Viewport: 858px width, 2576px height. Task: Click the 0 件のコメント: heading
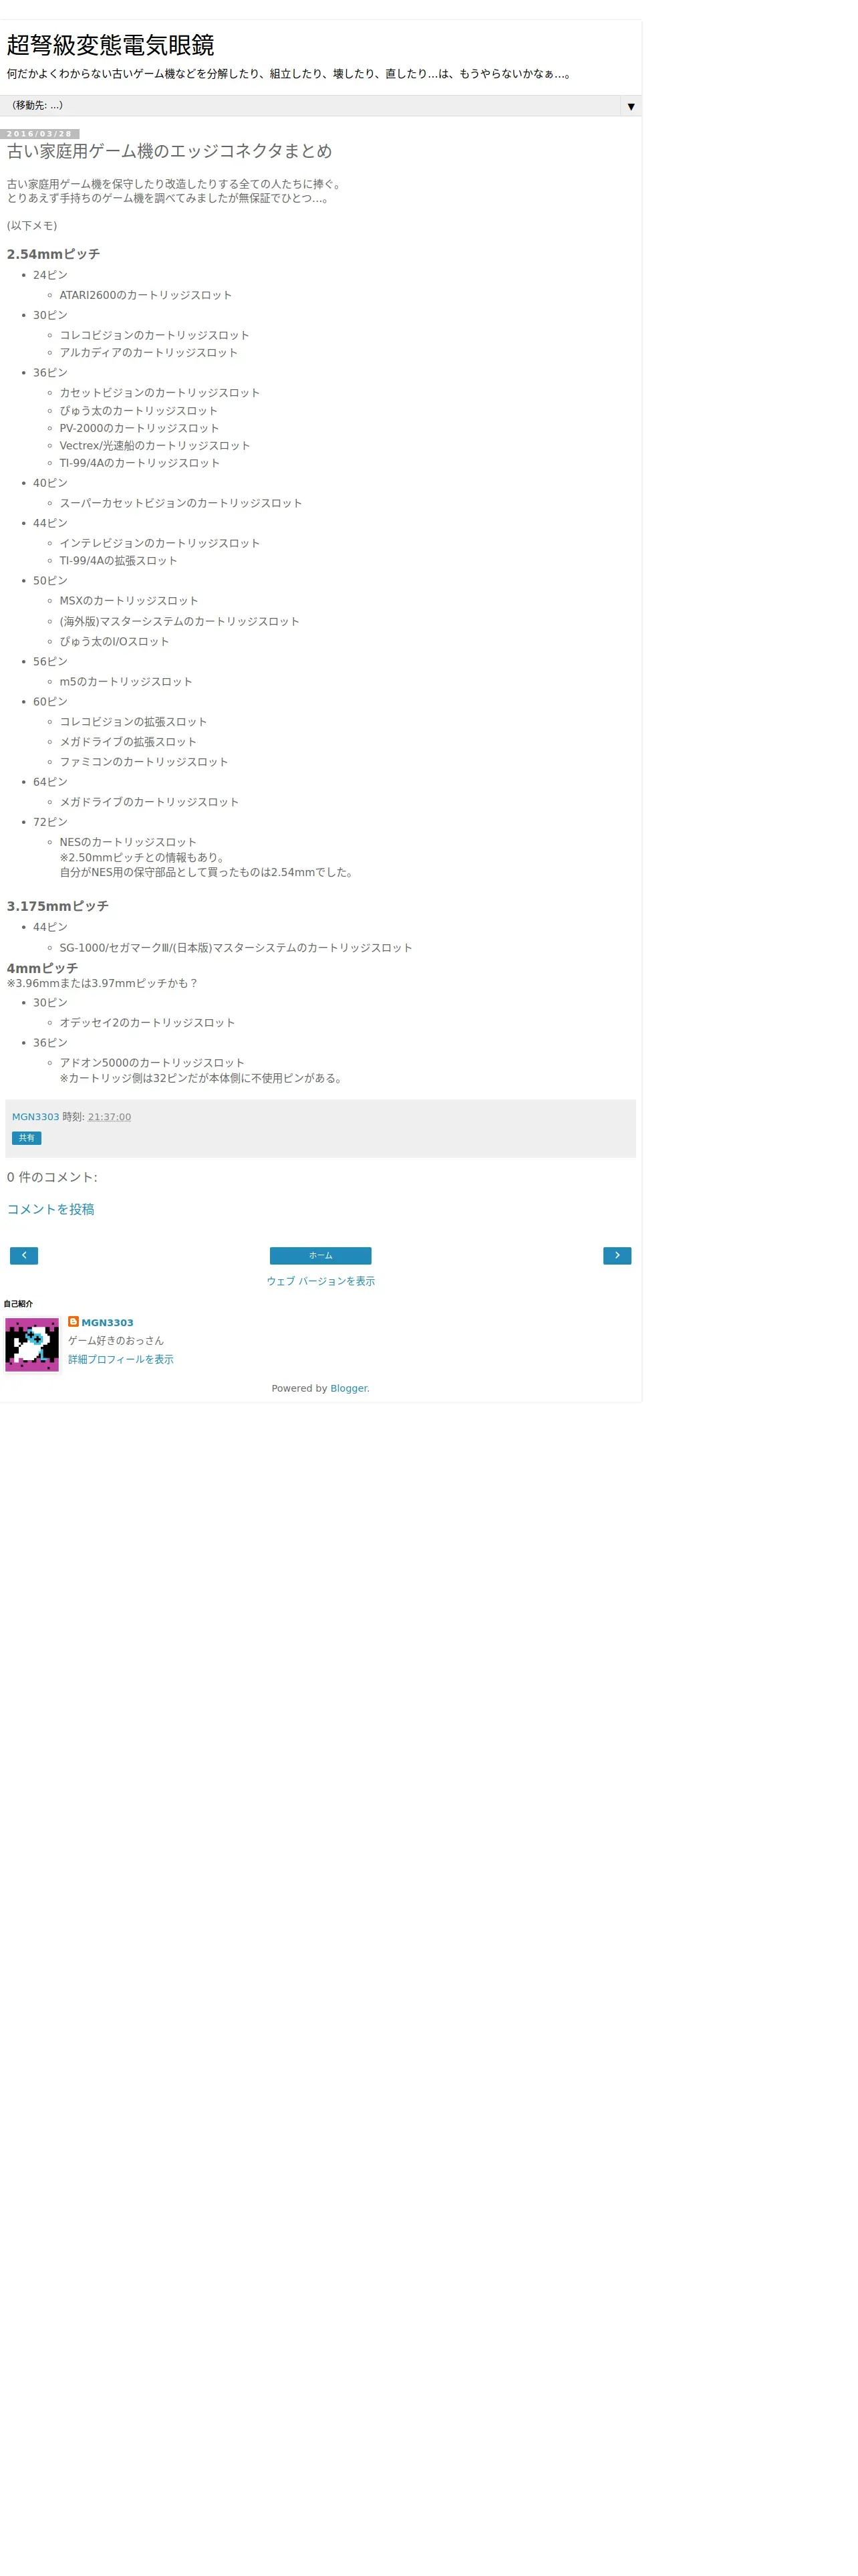pyautogui.click(x=52, y=1177)
